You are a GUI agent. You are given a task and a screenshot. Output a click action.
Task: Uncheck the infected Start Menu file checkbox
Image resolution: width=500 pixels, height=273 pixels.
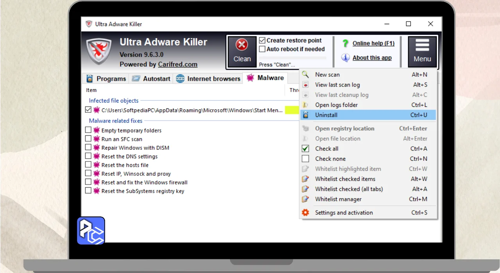tap(88, 110)
